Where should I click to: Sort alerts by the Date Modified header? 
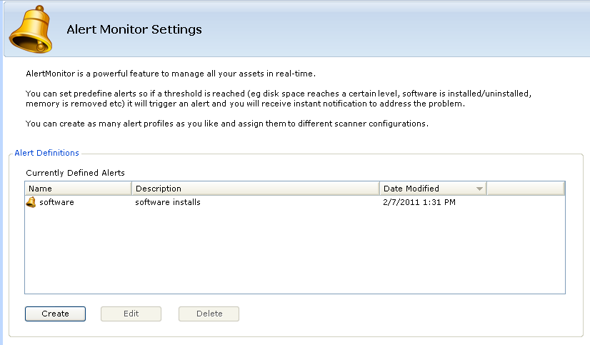click(x=433, y=189)
